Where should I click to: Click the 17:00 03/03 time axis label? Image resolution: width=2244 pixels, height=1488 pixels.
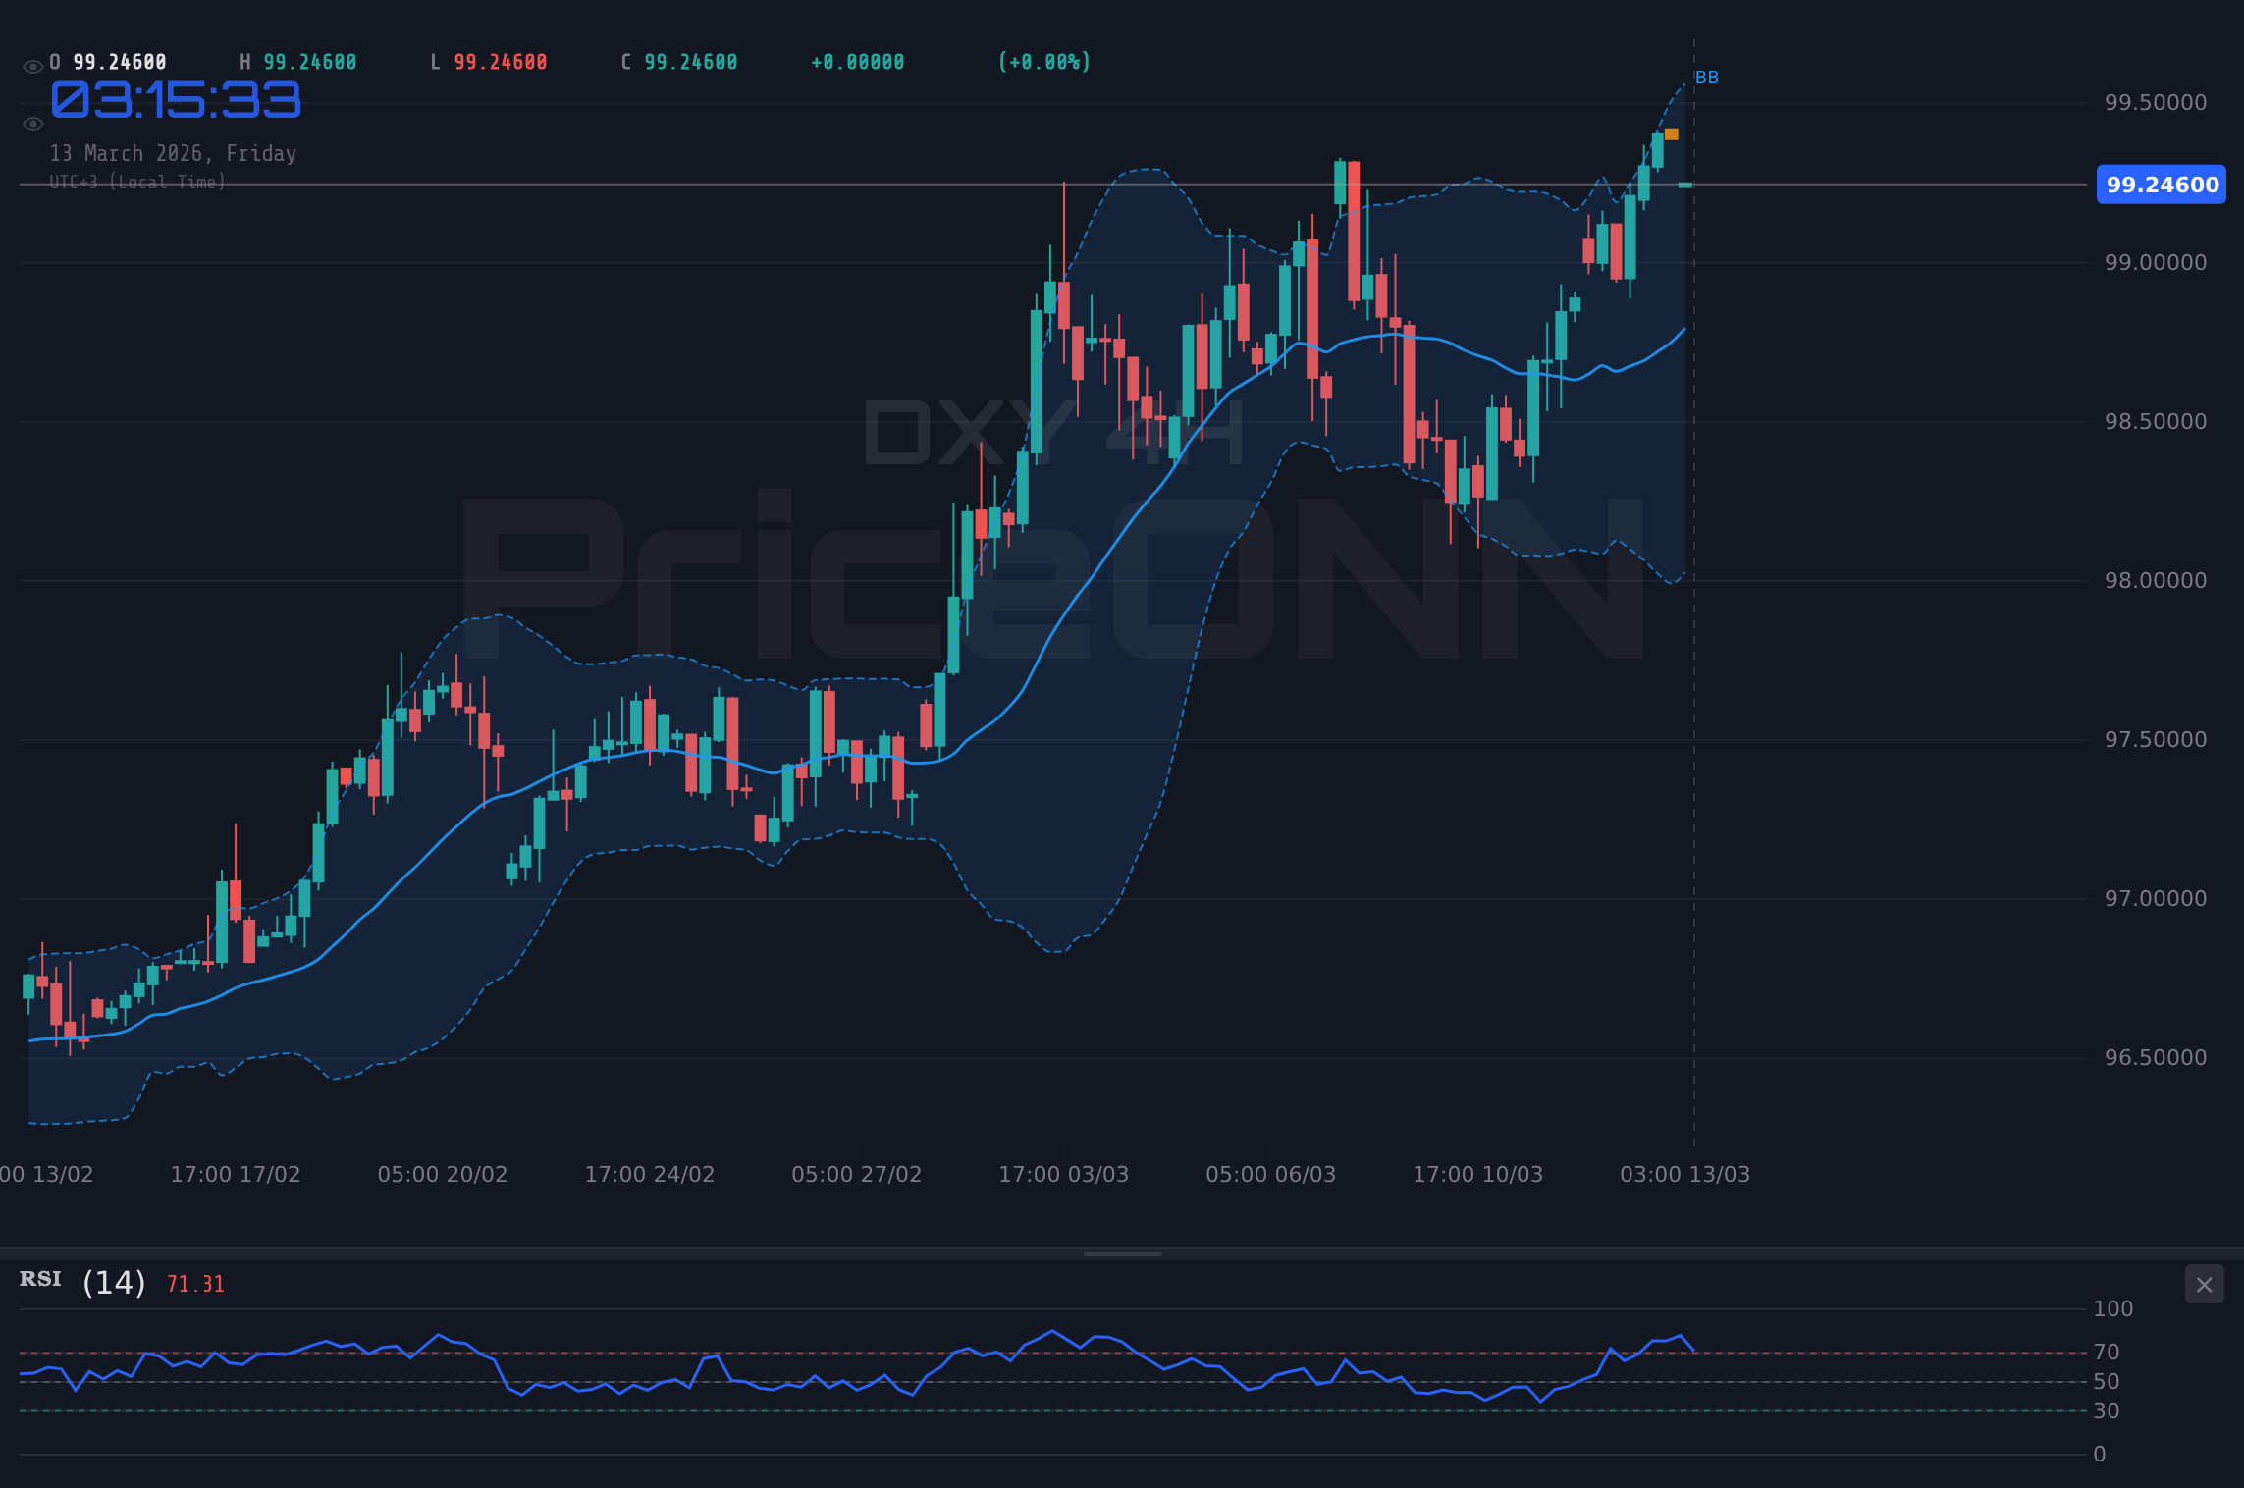point(1064,1174)
